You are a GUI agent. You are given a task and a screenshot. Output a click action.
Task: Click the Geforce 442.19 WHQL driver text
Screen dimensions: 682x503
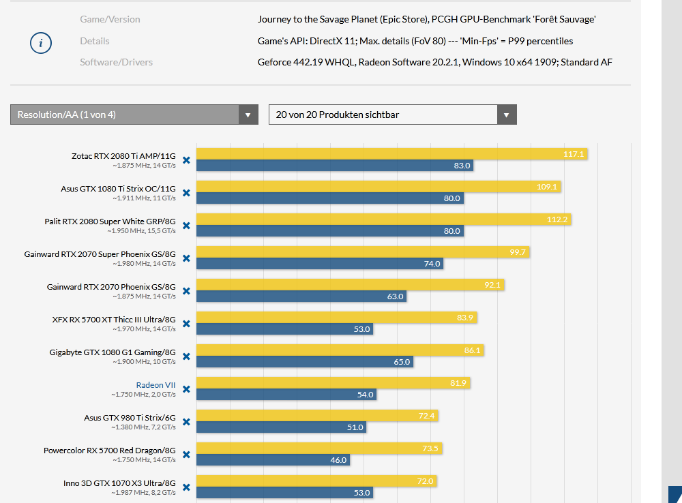435,62
